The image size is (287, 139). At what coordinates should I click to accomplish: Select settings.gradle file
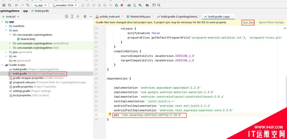(x=30, y=91)
